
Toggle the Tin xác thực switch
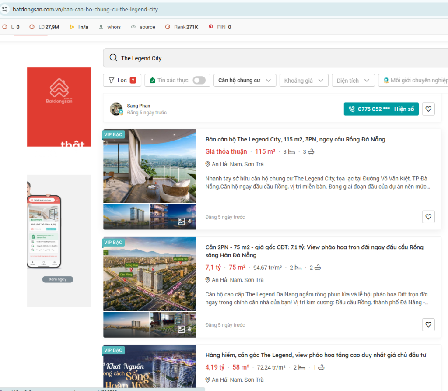(x=199, y=81)
